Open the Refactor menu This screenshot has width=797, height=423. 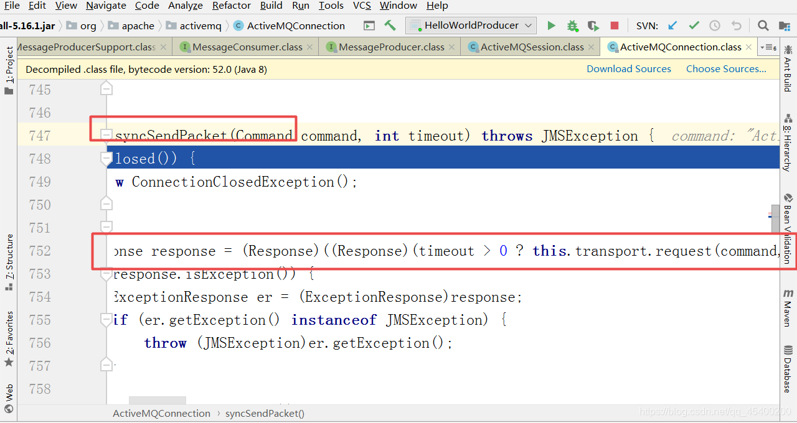[x=232, y=6]
